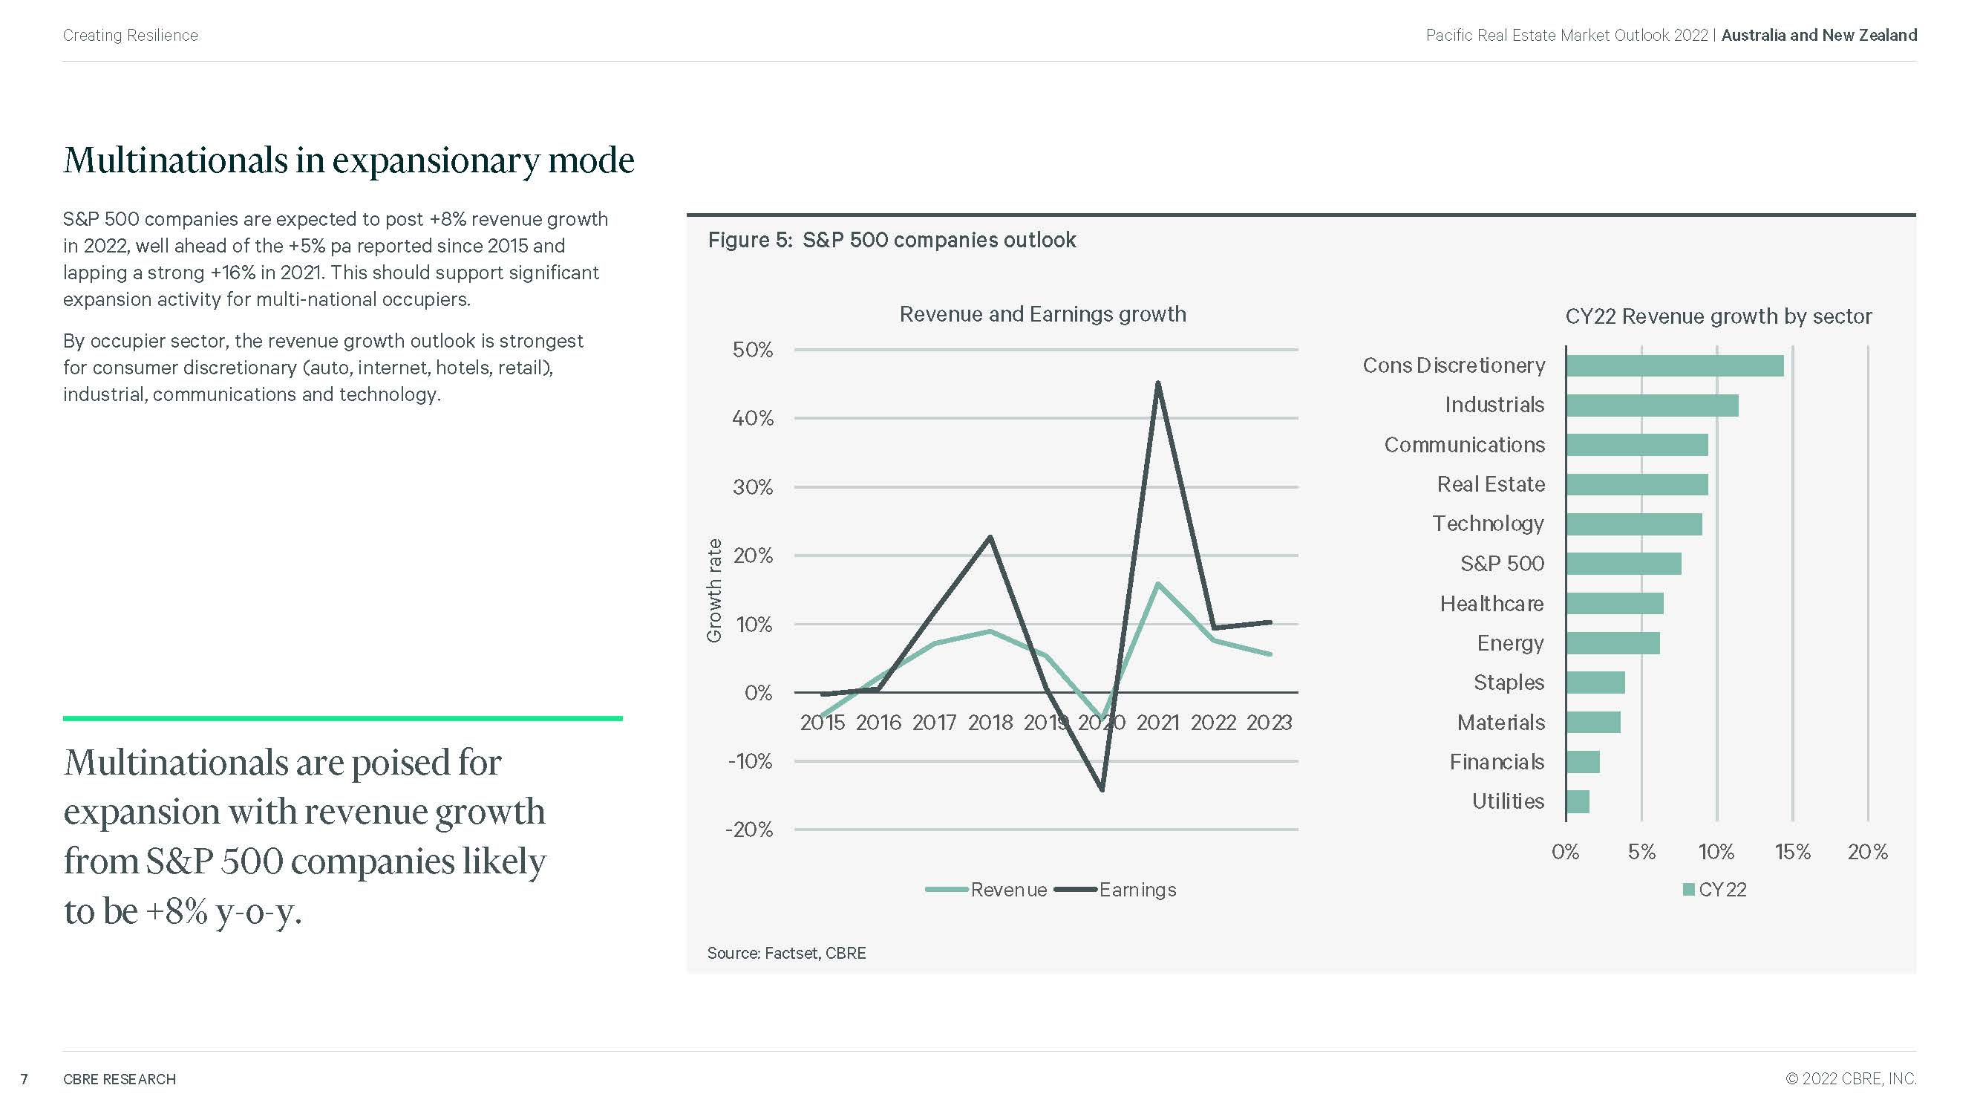Click the Financials sector label

click(1496, 762)
